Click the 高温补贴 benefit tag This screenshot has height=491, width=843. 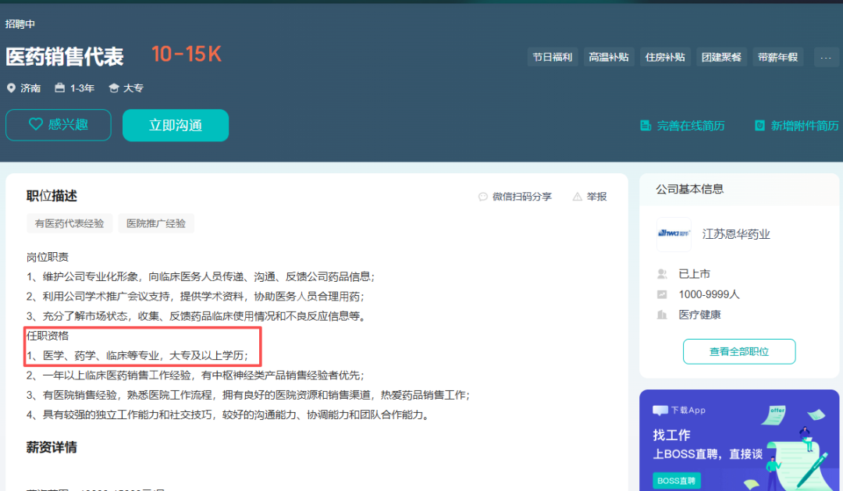[609, 57]
